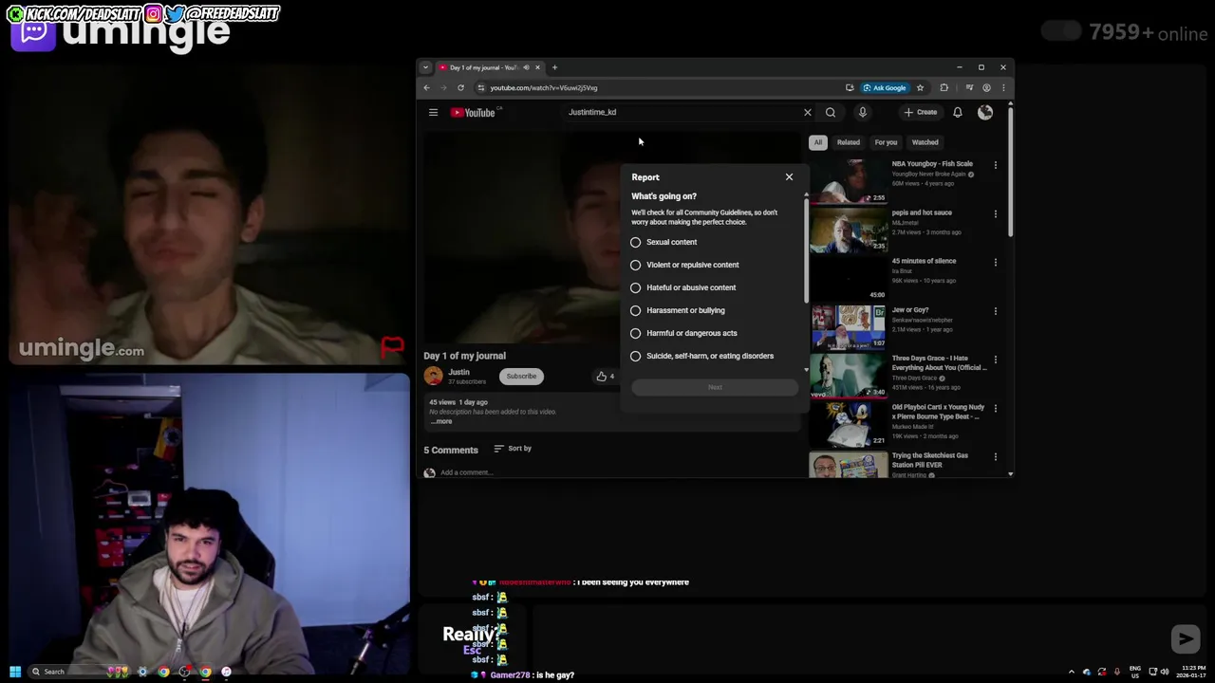Like the video with thumbs-up icon

(x=601, y=377)
